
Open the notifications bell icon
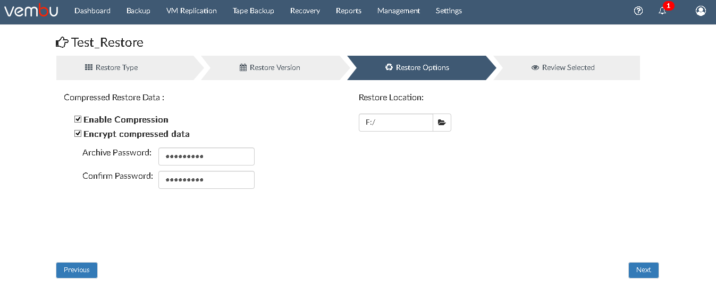[662, 11]
